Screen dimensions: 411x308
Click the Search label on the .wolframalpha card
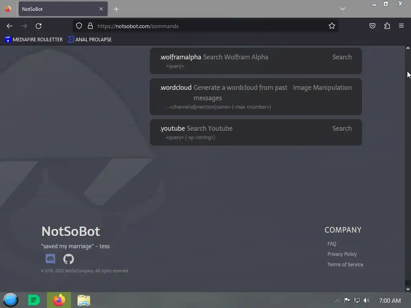342,57
